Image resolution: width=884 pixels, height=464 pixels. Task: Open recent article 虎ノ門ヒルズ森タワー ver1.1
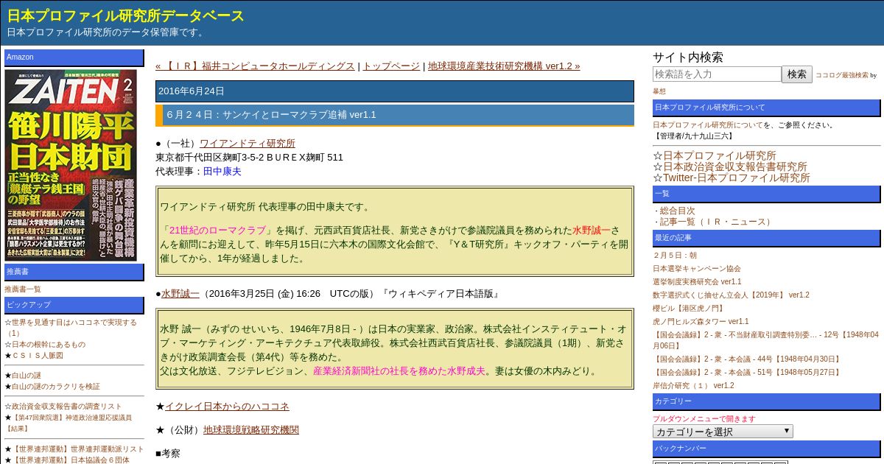pos(701,322)
